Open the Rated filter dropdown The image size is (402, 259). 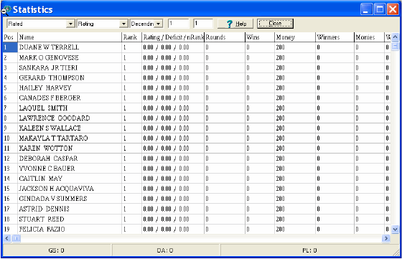[70, 24]
